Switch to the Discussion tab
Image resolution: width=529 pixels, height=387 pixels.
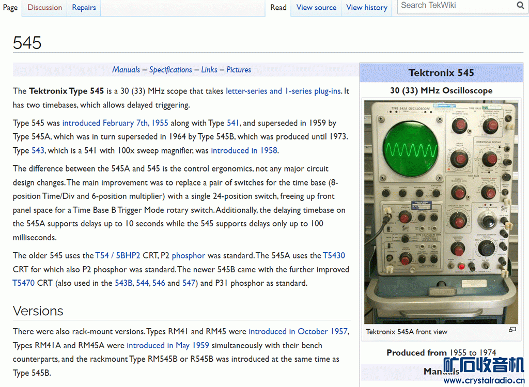point(44,8)
